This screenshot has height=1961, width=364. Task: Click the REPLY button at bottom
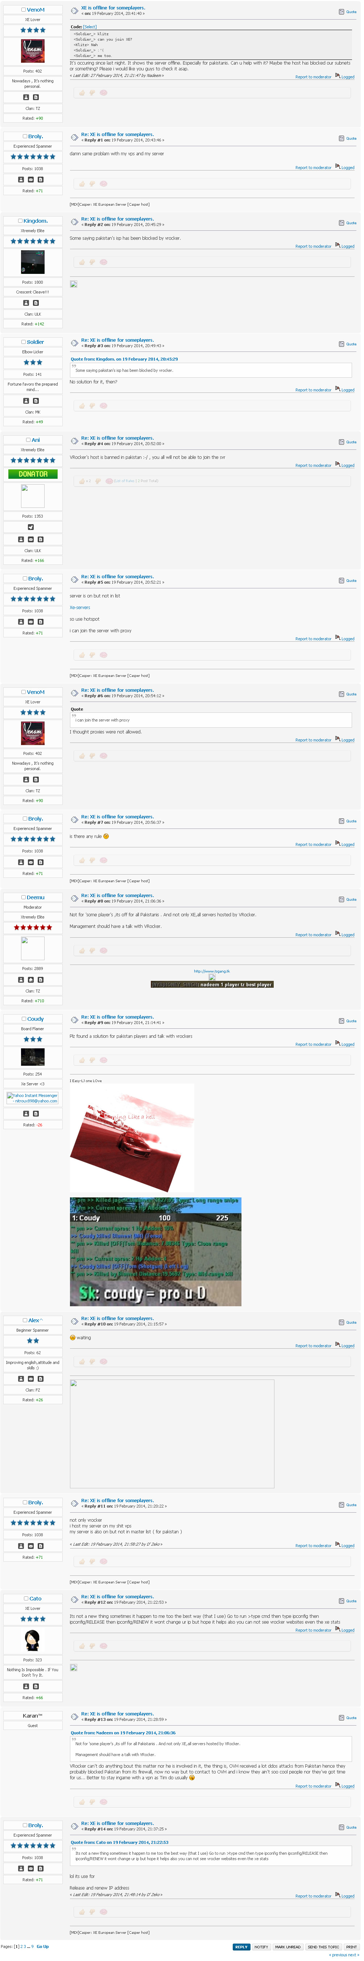coord(241,1946)
